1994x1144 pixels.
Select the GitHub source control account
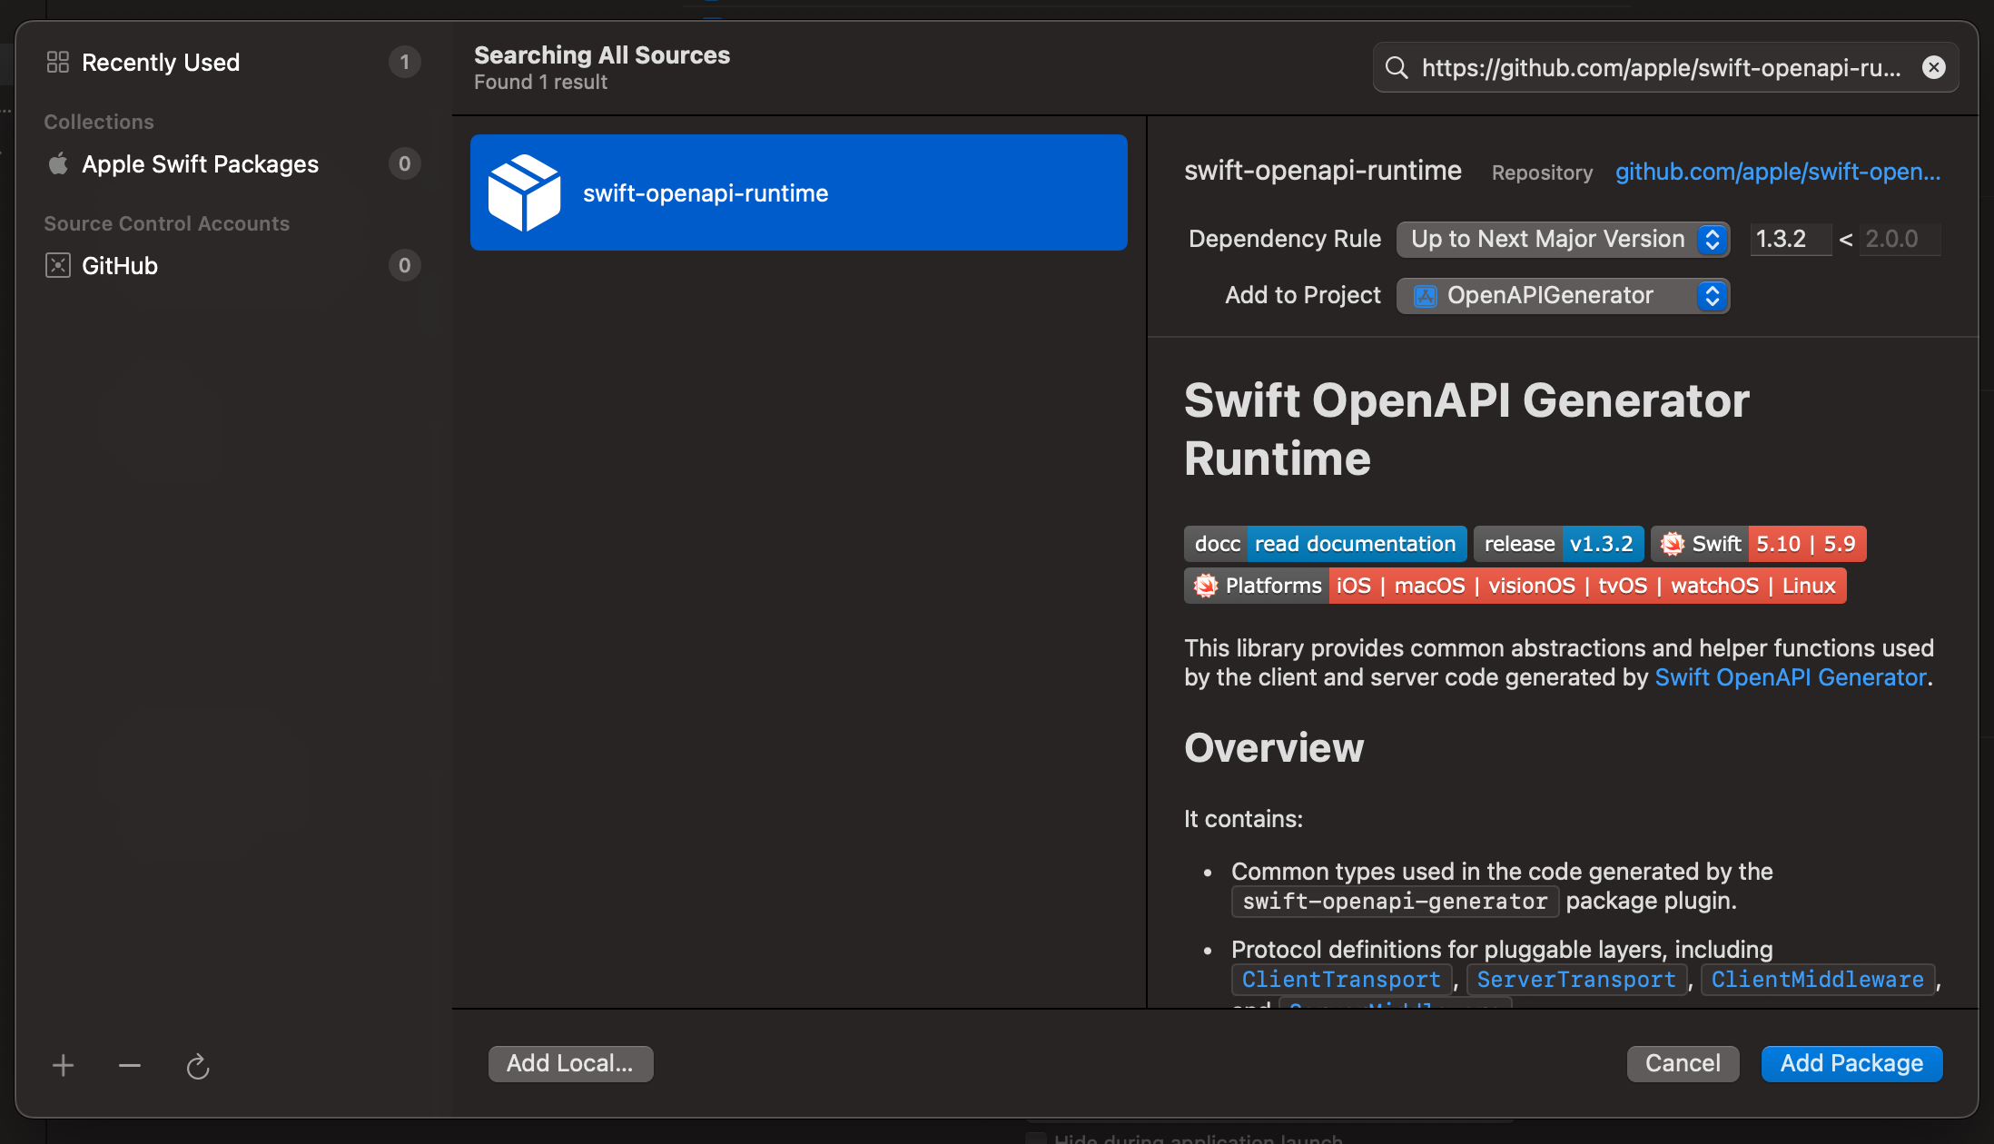(x=233, y=265)
